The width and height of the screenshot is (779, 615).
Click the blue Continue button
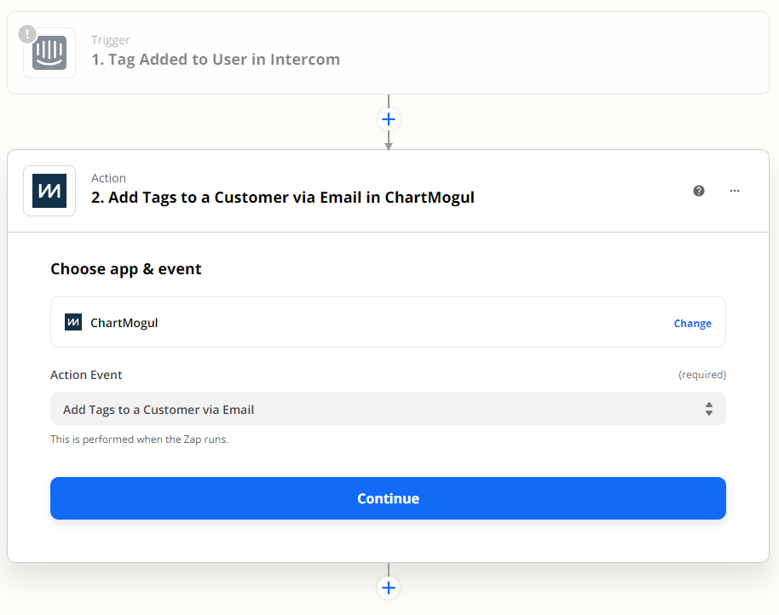[x=388, y=498]
